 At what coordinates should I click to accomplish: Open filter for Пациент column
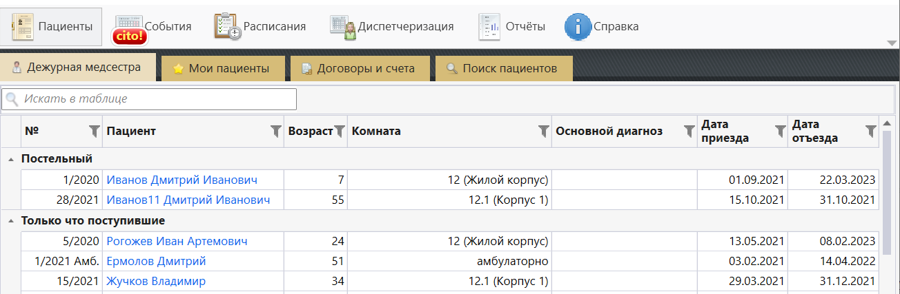pyautogui.click(x=275, y=131)
